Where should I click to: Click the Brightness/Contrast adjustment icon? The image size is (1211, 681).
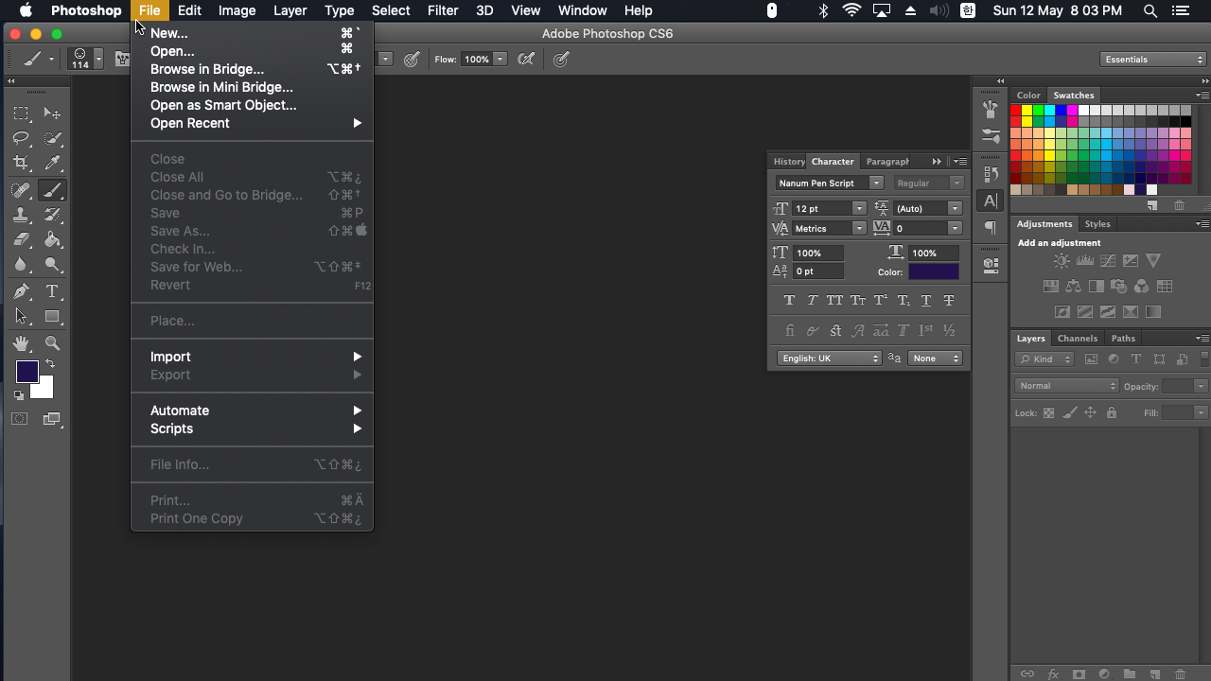(1062, 261)
